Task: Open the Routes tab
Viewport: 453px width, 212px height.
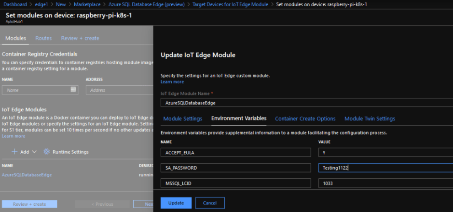Action: [x=43, y=38]
